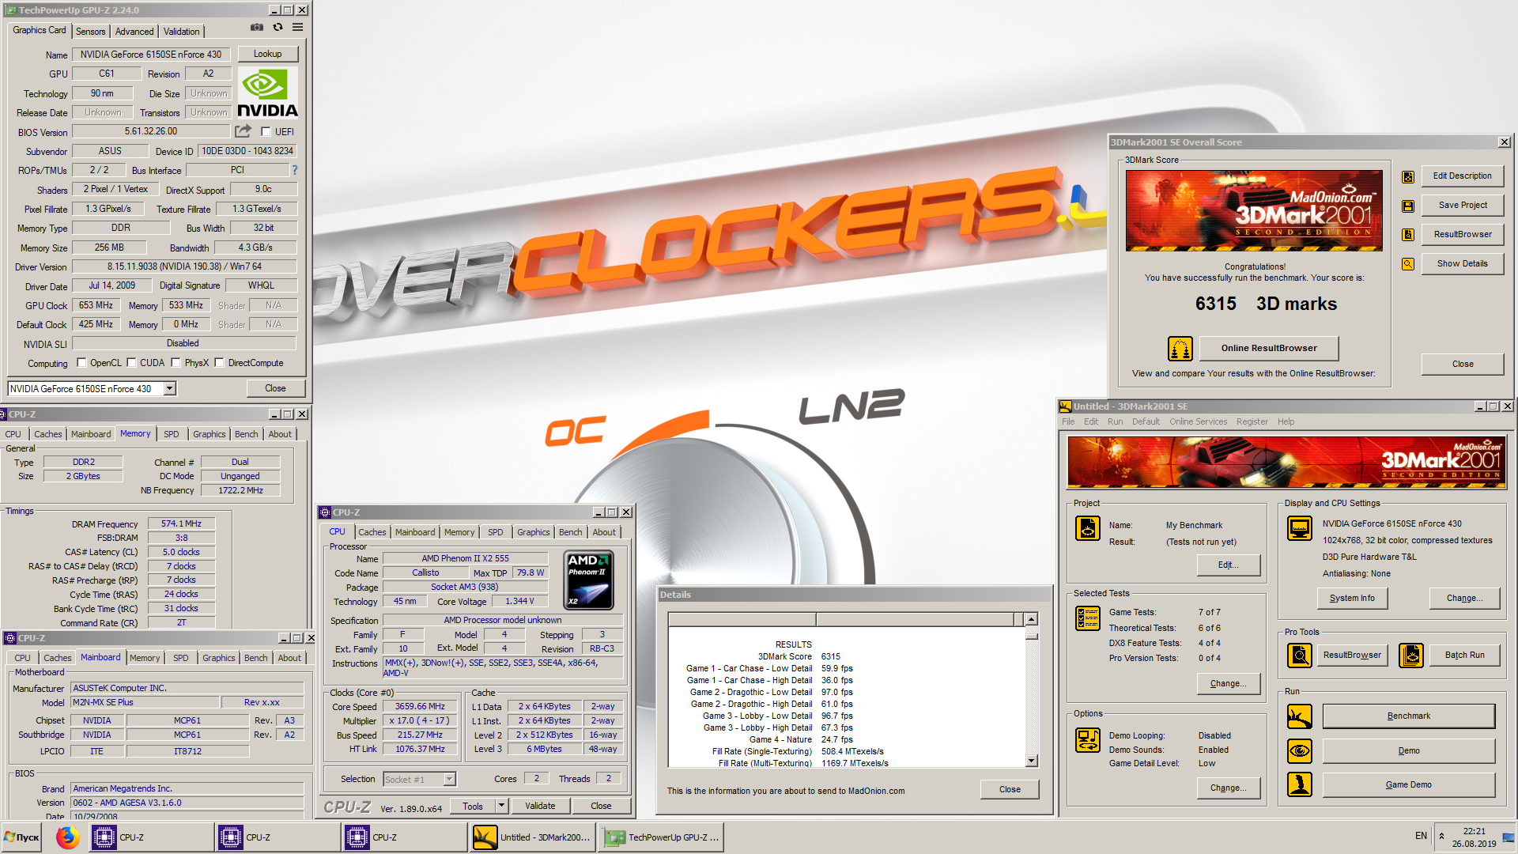Screen dimensions: 1518x854
Task: Click Edit... in the Project section
Action: pyautogui.click(x=1228, y=565)
